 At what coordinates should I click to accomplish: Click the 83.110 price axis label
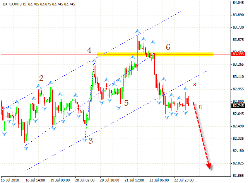click(238, 77)
